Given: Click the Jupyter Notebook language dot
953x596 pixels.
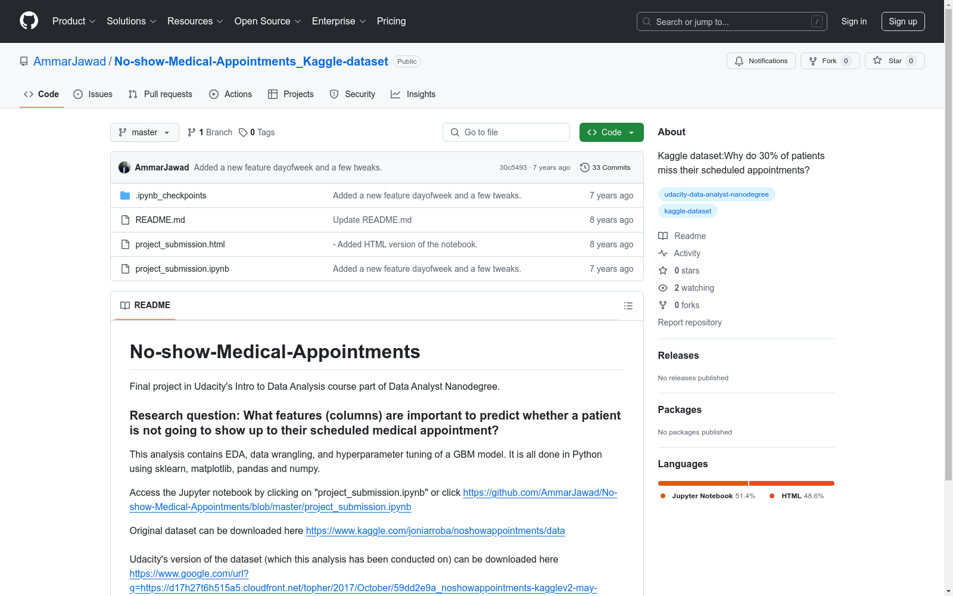Looking at the screenshot, I should tap(663, 496).
